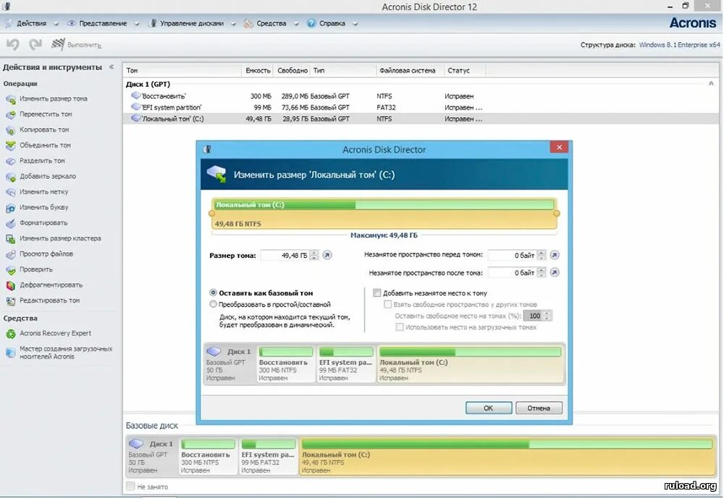Open the Управление дисками menu
724x499 pixels.
tap(192, 24)
